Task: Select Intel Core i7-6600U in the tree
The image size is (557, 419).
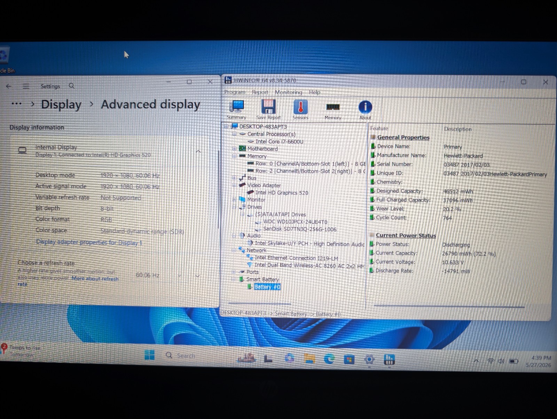Action: pos(280,141)
